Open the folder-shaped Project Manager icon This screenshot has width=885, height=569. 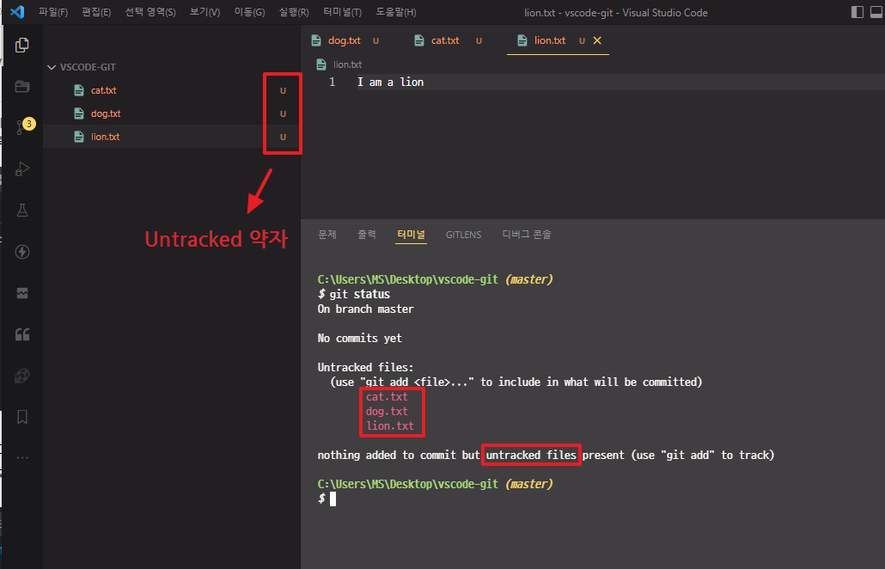point(22,86)
